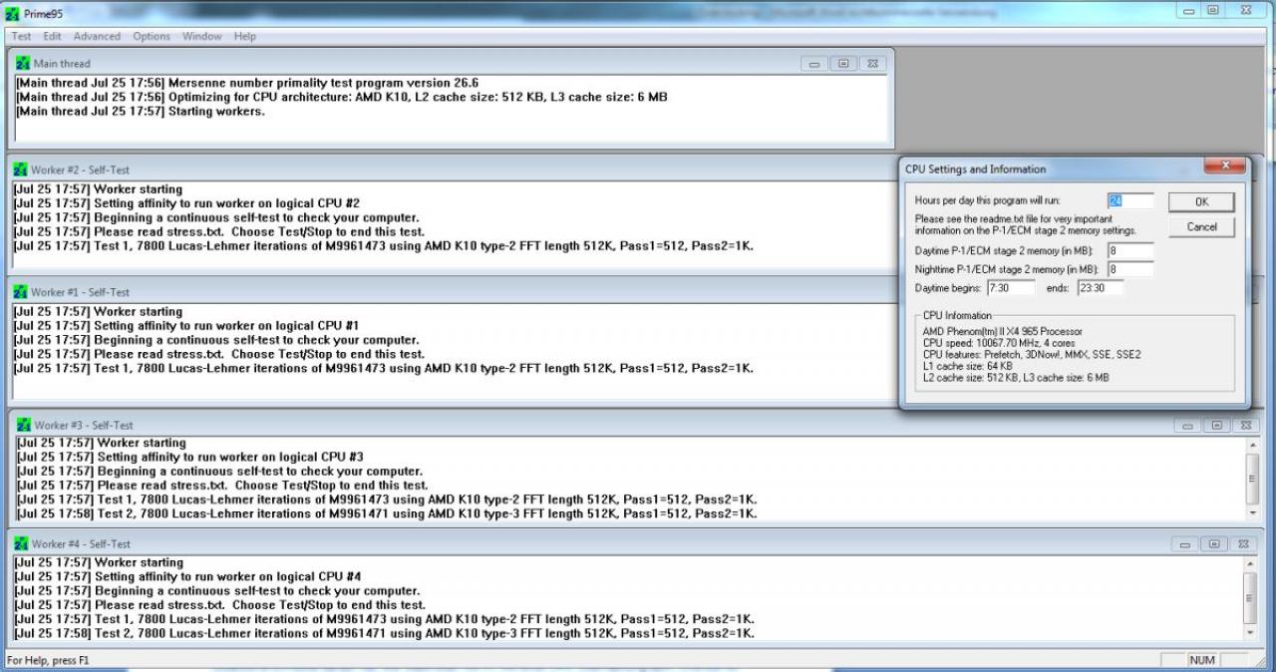Screen dimensions: 1276x672
Task: Click the Worker #3 scrollbar down arrow
Action: point(1253,512)
